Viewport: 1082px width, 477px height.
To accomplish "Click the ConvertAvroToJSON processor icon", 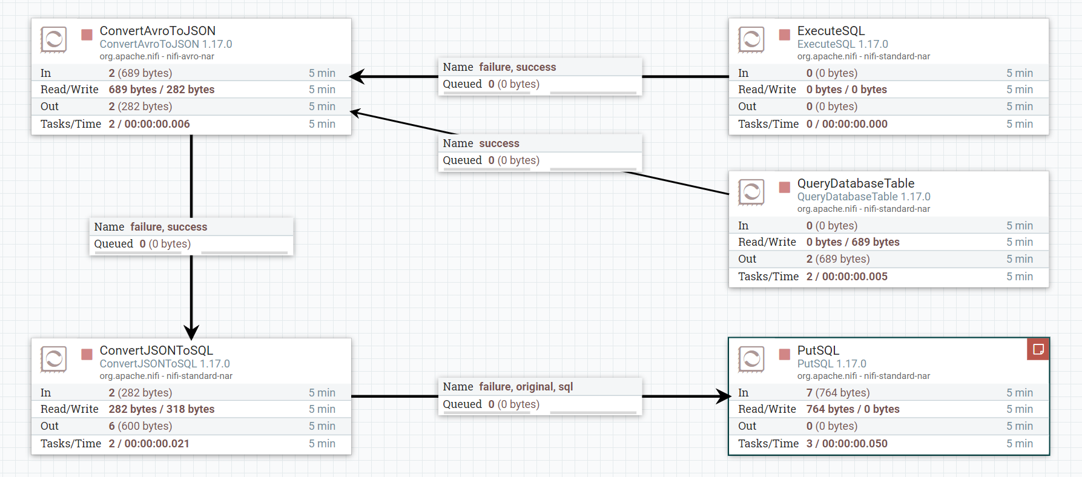I will (x=53, y=40).
